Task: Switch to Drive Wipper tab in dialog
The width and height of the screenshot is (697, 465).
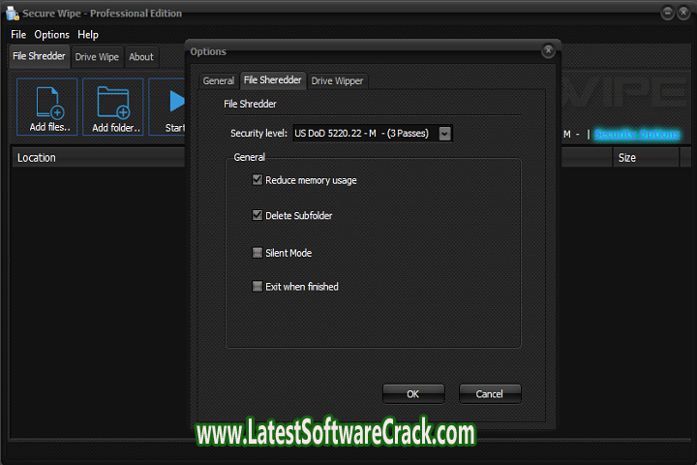Action: (336, 81)
